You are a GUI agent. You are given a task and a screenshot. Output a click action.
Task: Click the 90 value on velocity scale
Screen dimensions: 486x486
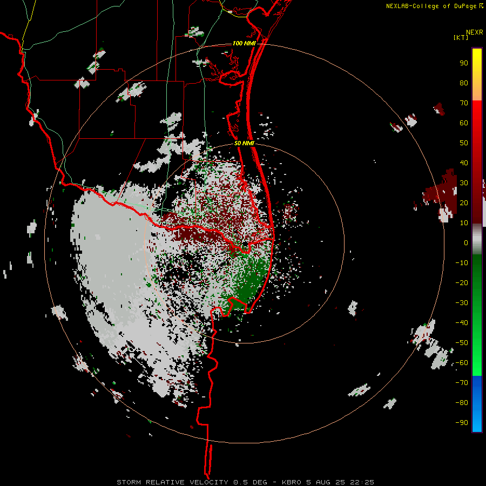464,63
